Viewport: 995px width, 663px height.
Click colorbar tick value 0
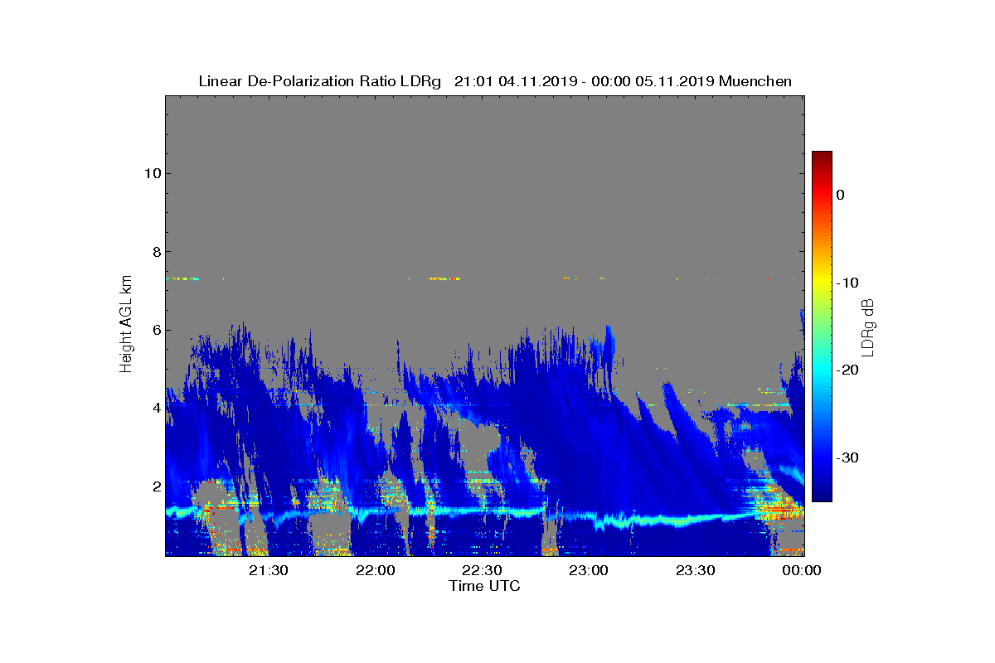(840, 195)
